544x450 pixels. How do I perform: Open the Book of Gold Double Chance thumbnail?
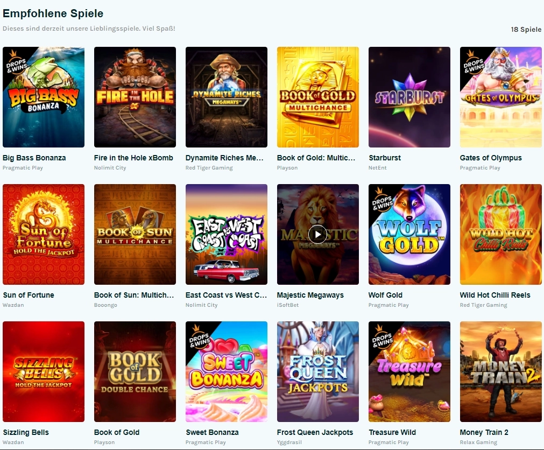coord(135,371)
